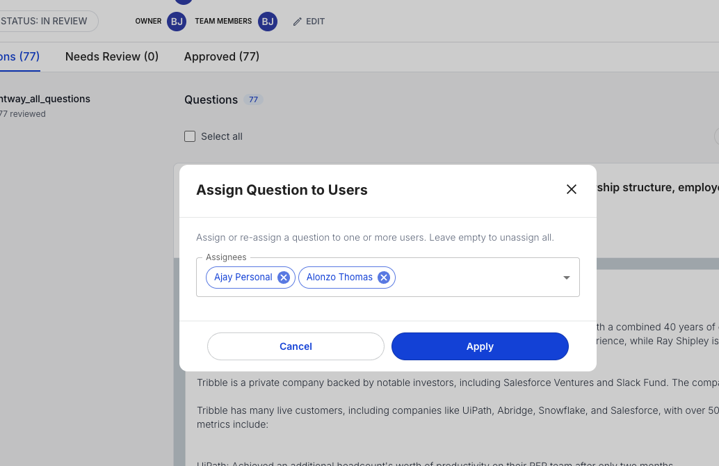Click the Cancel button

[295, 346]
